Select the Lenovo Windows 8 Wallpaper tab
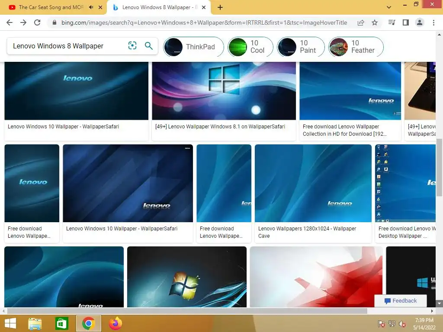 point(158,7)
